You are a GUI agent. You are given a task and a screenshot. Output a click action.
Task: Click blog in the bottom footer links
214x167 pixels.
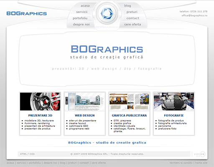63,163
